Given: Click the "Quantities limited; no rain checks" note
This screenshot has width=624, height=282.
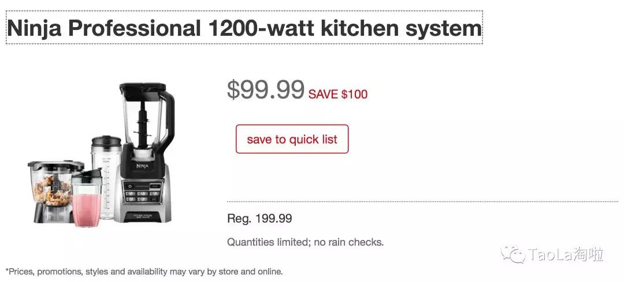Looking at the screenshot, I should (305, 242).
